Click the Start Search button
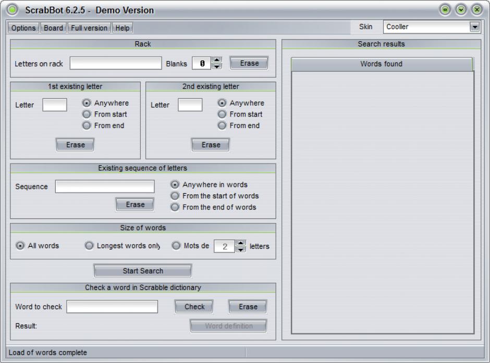 (143, 271)
